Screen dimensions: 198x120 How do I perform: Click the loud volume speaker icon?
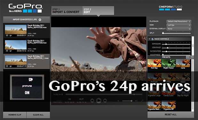[x=136, y=101]
